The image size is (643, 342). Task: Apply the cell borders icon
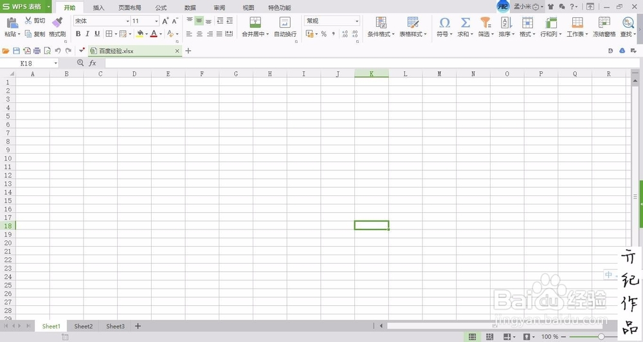click(x=109, y=33)
